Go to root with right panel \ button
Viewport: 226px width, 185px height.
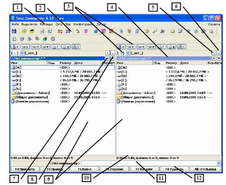[214, 53]
